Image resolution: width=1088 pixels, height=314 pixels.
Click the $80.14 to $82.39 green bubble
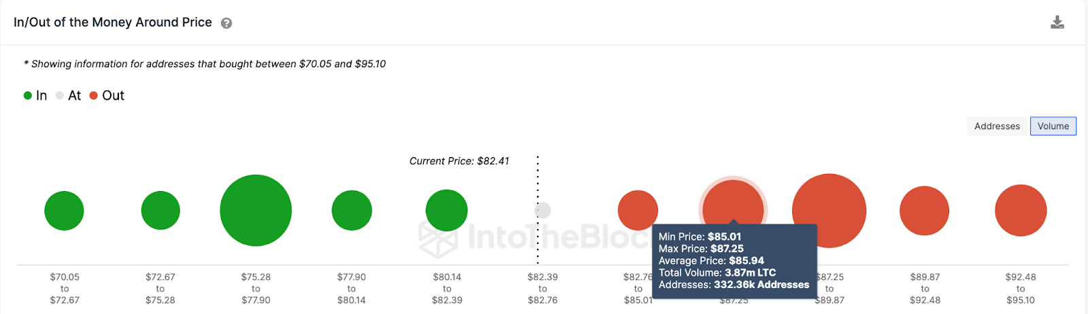coord(447,211)
